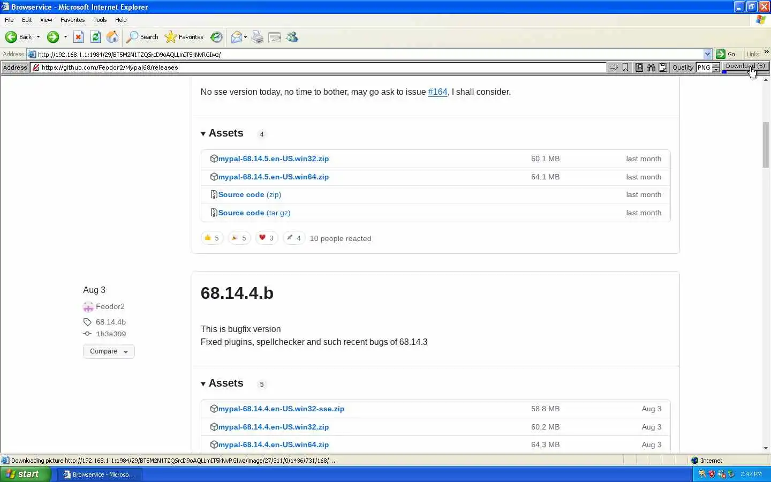Click the IE address field with 192.168.1.1 URL

click(369, 54)
